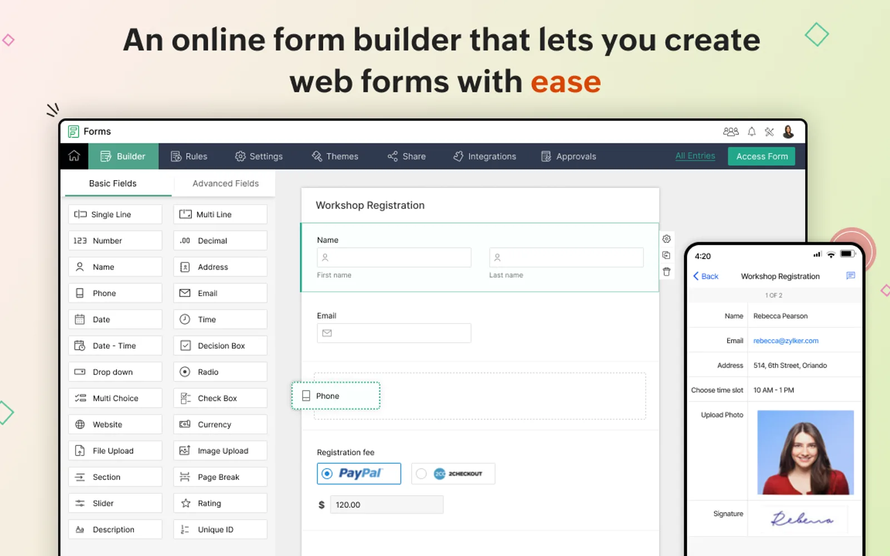Add a Drop down field
The width and height of the screenshot is (890, 556).
pos(115,372)
